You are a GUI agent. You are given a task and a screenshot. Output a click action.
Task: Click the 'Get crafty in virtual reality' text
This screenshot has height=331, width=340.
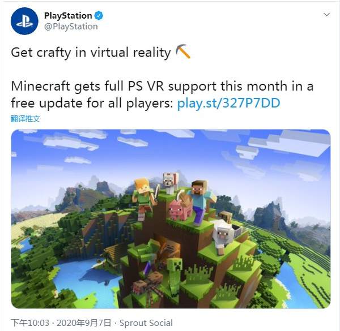(x=91, y=53)
